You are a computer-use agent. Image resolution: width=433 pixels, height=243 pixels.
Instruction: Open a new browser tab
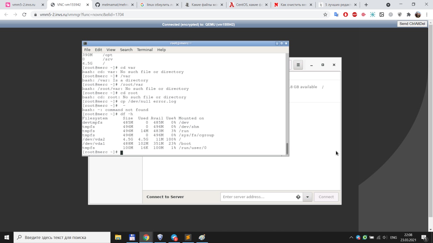click(366, 5)
